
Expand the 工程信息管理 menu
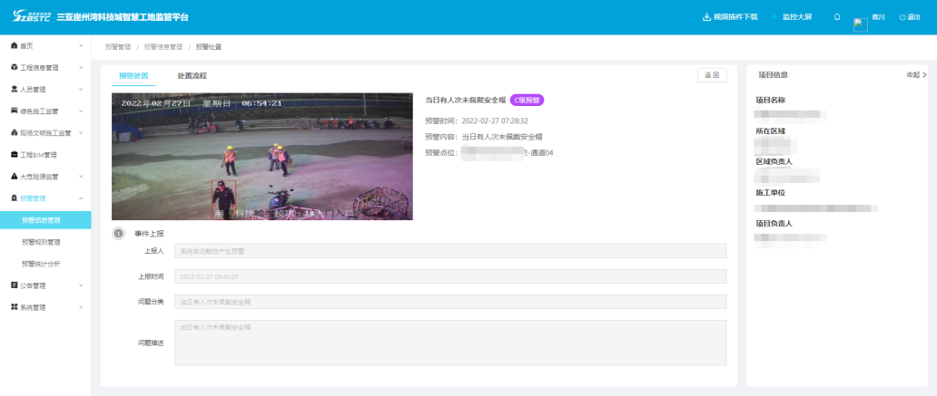pos(45,67)
